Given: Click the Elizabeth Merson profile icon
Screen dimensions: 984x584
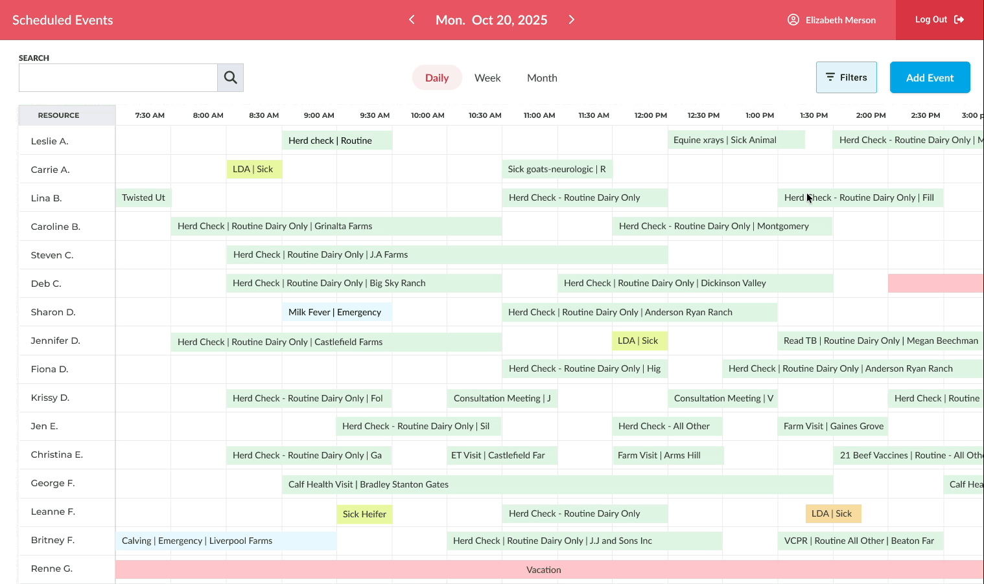Looking at the screenshot, I should [x=793, y=19].
